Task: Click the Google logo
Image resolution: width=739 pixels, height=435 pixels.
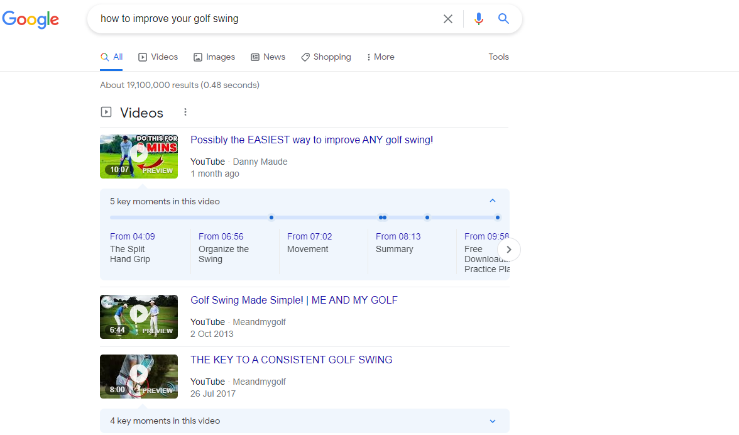Action: pyautogui.click(x=31, y=19)
